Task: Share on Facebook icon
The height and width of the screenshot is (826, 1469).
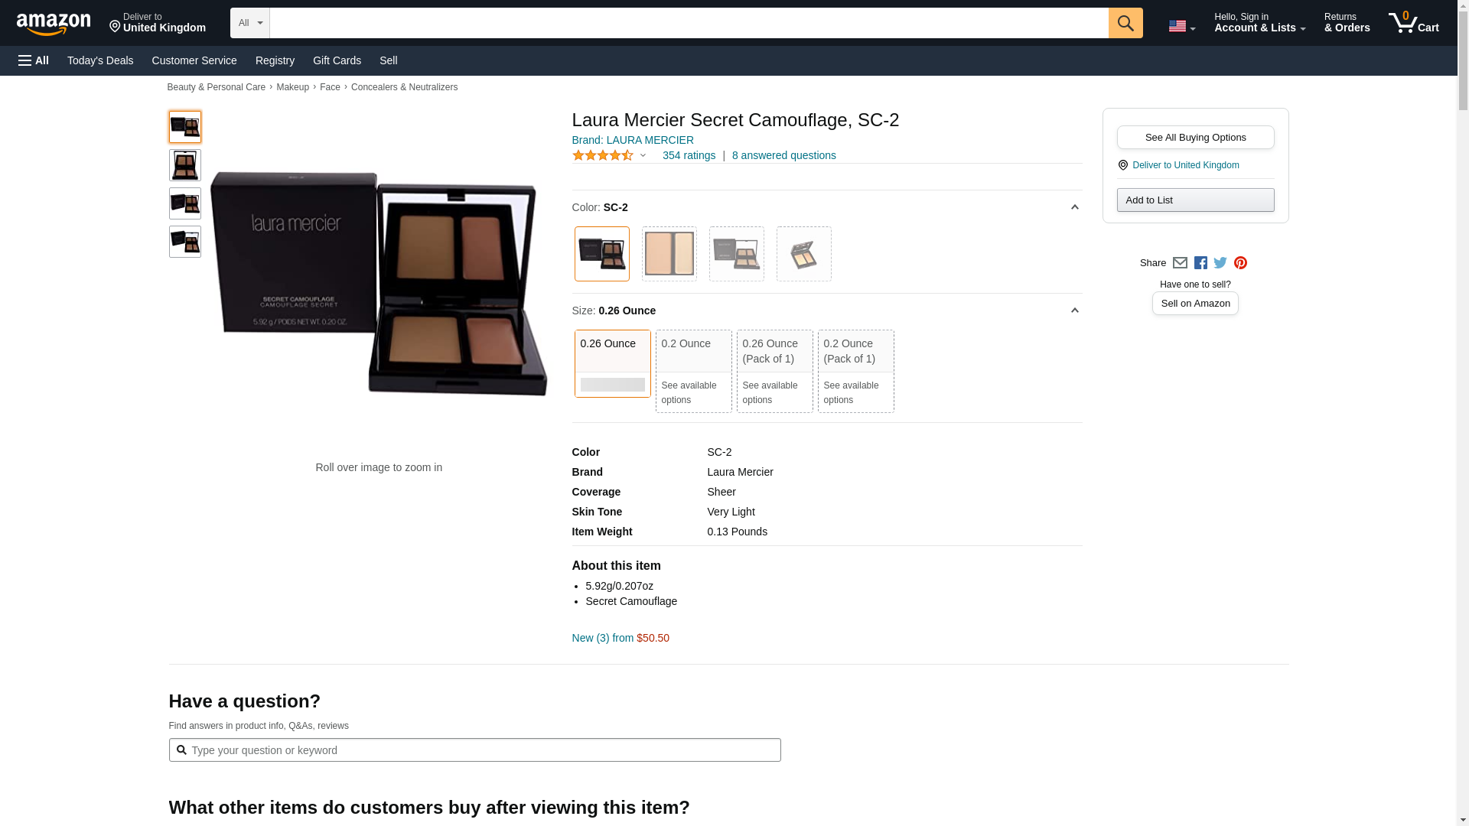Action: [x=1200, y=262]
